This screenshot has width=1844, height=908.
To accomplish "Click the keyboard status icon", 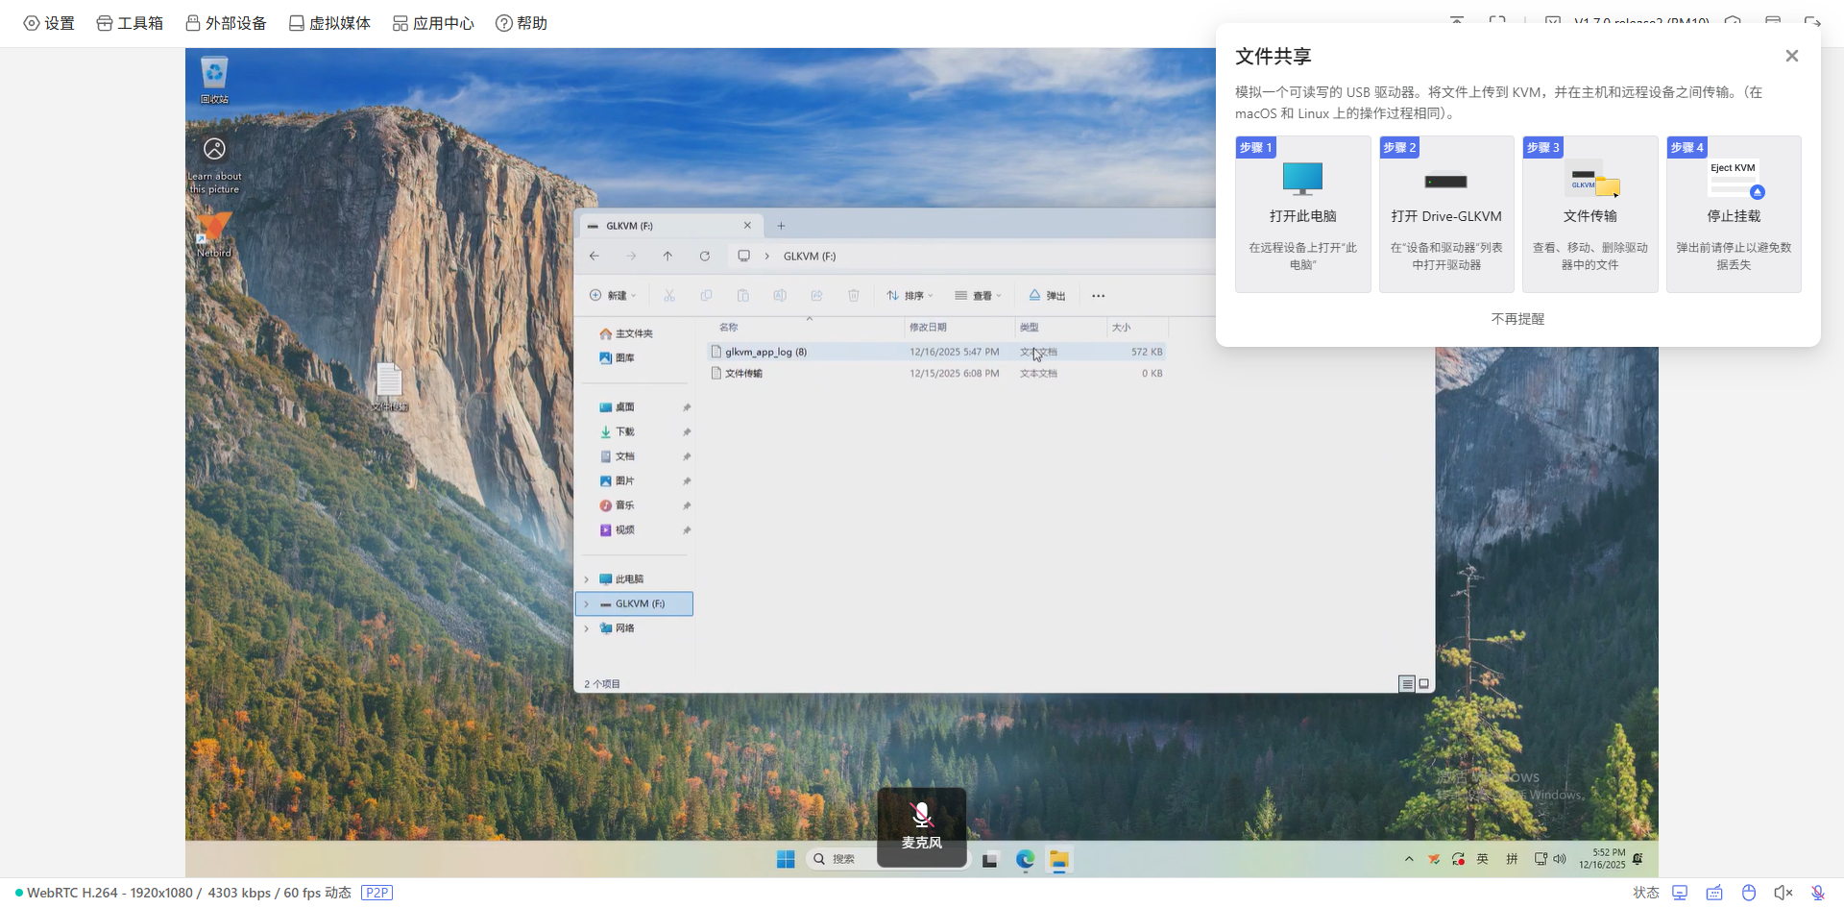I will pos(1714,893).
